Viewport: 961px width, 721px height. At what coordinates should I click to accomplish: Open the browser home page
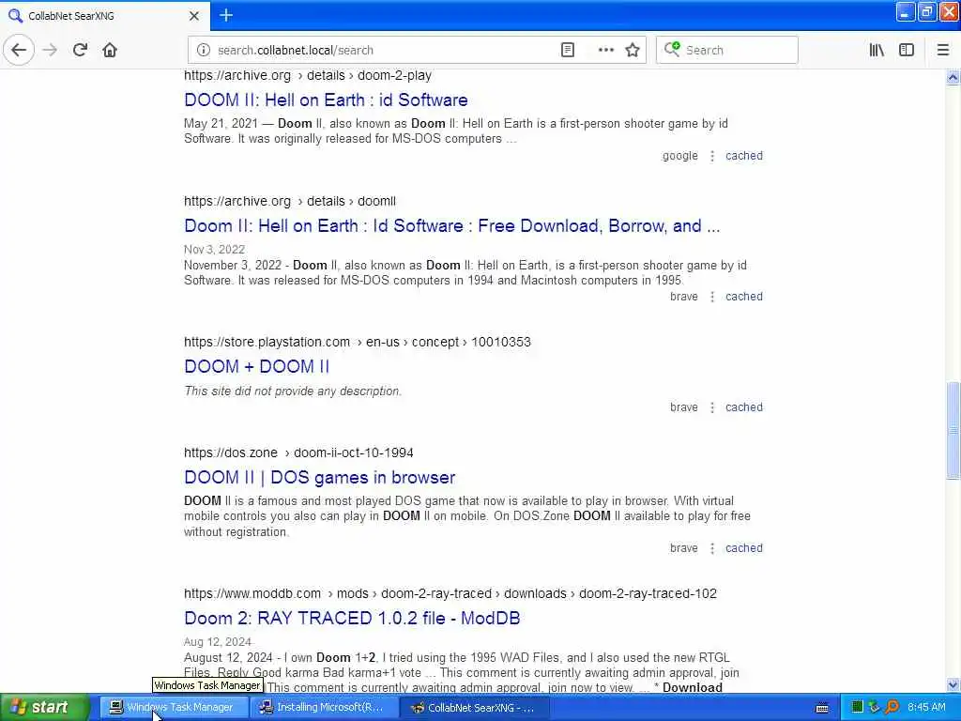coord(110,50)
